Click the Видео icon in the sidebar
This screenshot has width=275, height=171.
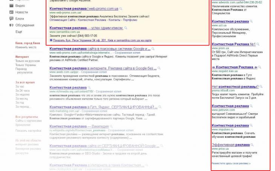tap(11, 6)
